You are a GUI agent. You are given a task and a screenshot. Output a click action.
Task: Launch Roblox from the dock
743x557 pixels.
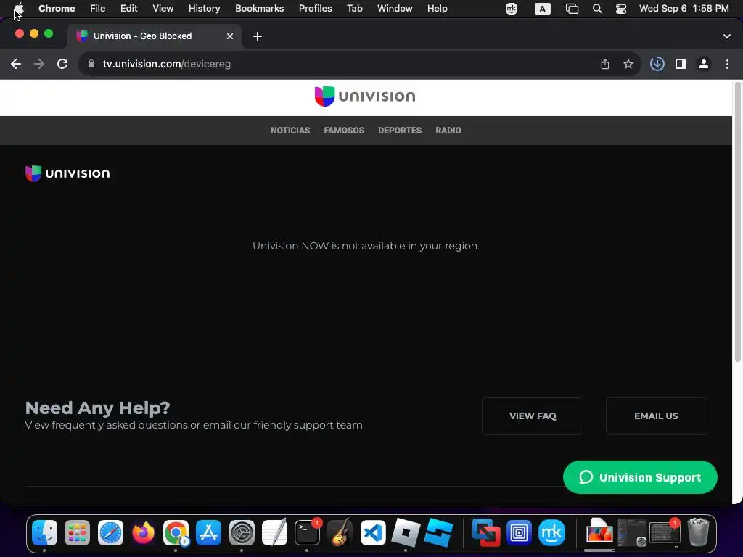(x=406, y=532)
